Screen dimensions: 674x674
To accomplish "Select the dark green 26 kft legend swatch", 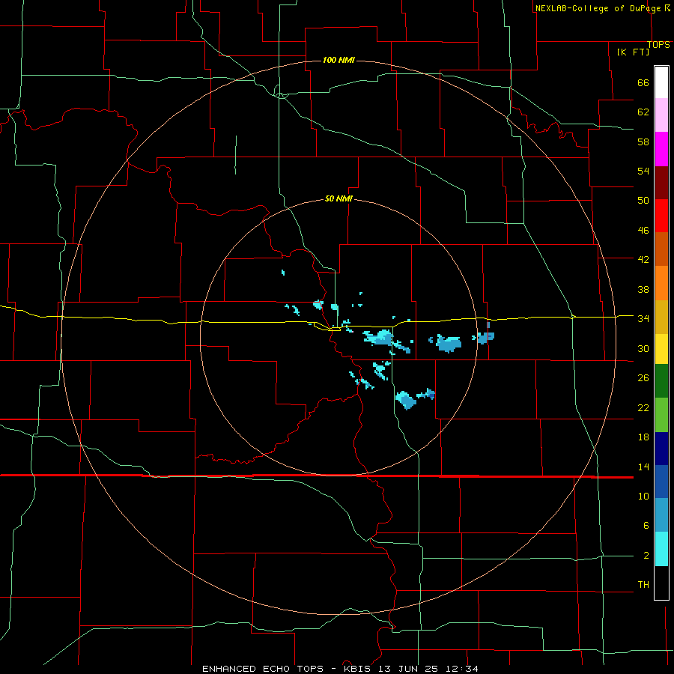I will click(661, 380).
